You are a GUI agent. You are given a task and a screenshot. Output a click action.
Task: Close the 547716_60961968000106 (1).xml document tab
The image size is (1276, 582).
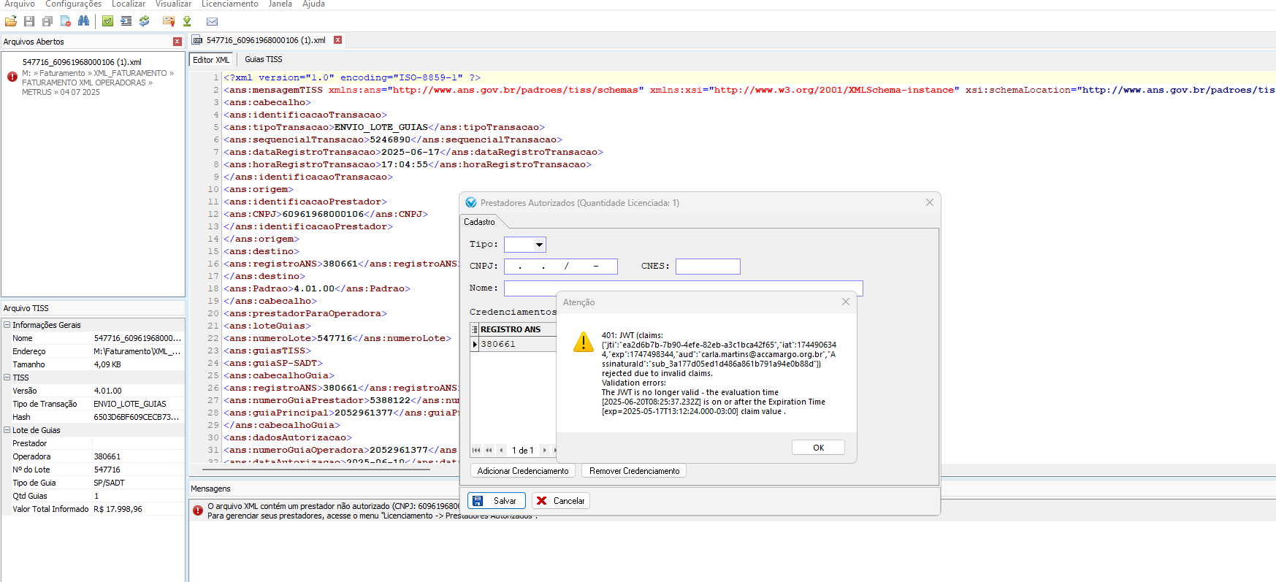338,40
